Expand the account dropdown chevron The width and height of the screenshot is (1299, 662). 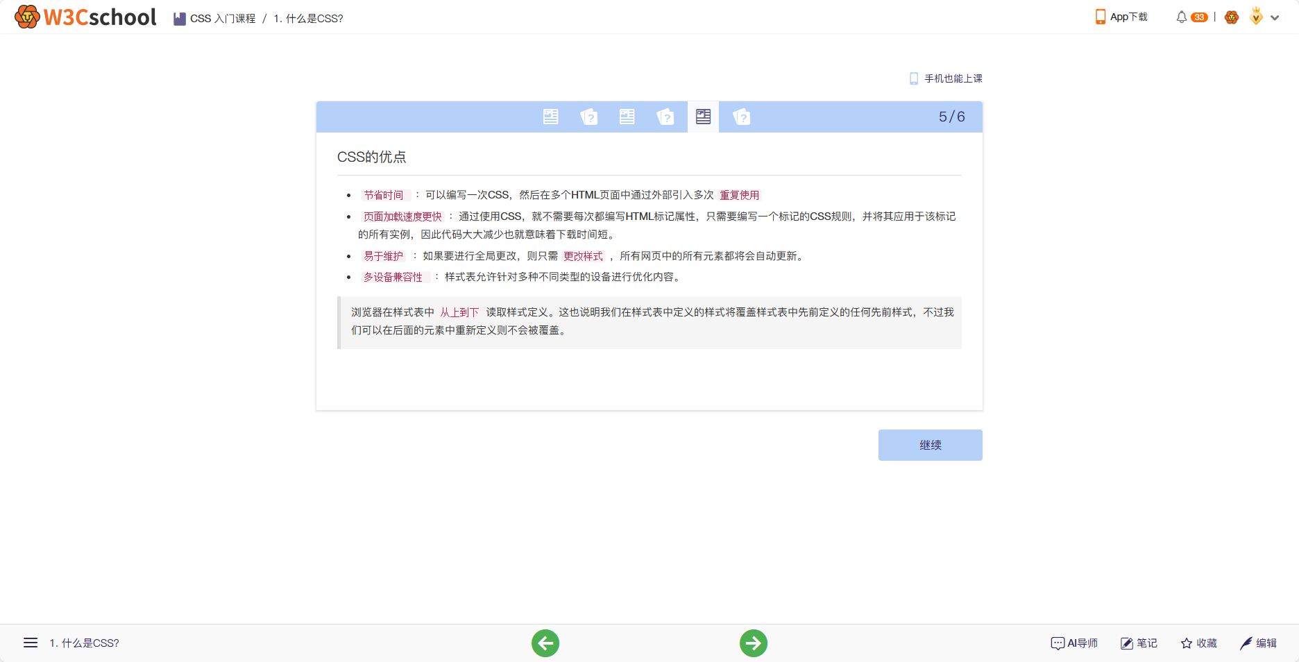1275,18
